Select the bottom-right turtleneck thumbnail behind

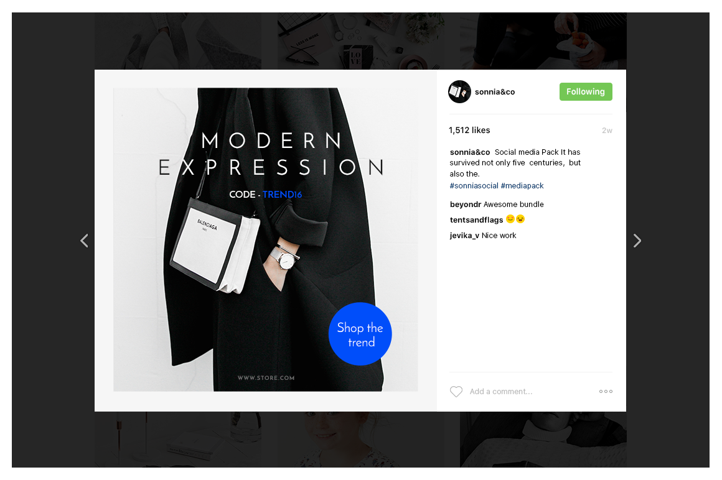pyautogui.click(x=543, y=440)
